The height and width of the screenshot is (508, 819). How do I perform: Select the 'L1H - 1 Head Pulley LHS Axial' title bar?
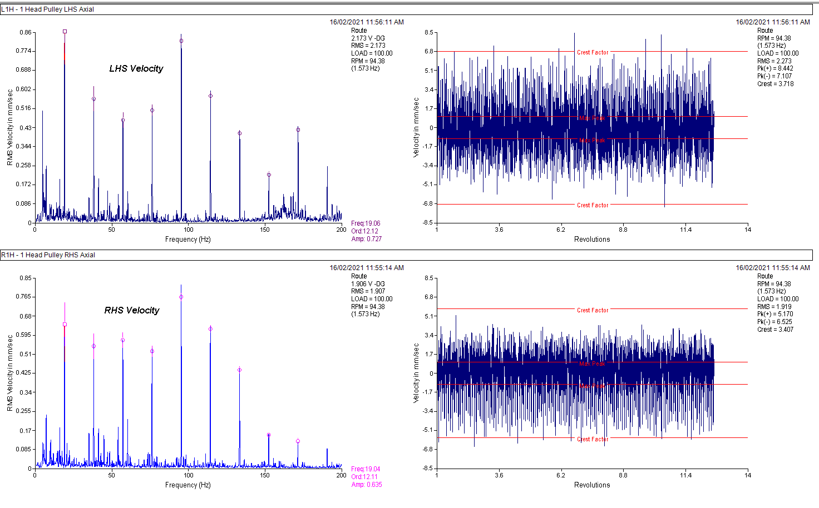tap(48, 9)
